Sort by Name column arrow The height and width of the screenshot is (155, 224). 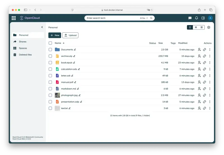pyautogui.click(x=64, y=43)
